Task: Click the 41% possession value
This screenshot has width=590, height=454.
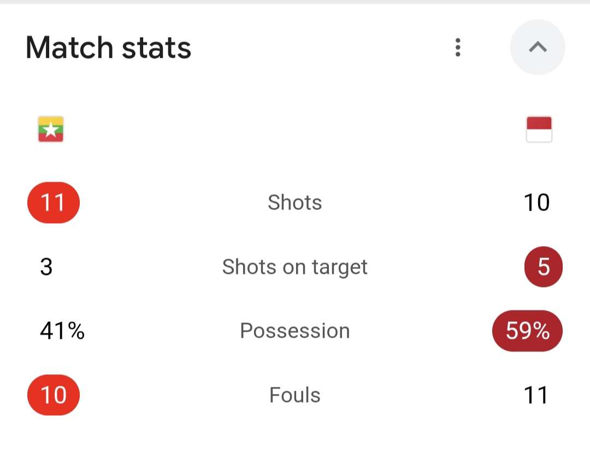Action: coord(62,331)
